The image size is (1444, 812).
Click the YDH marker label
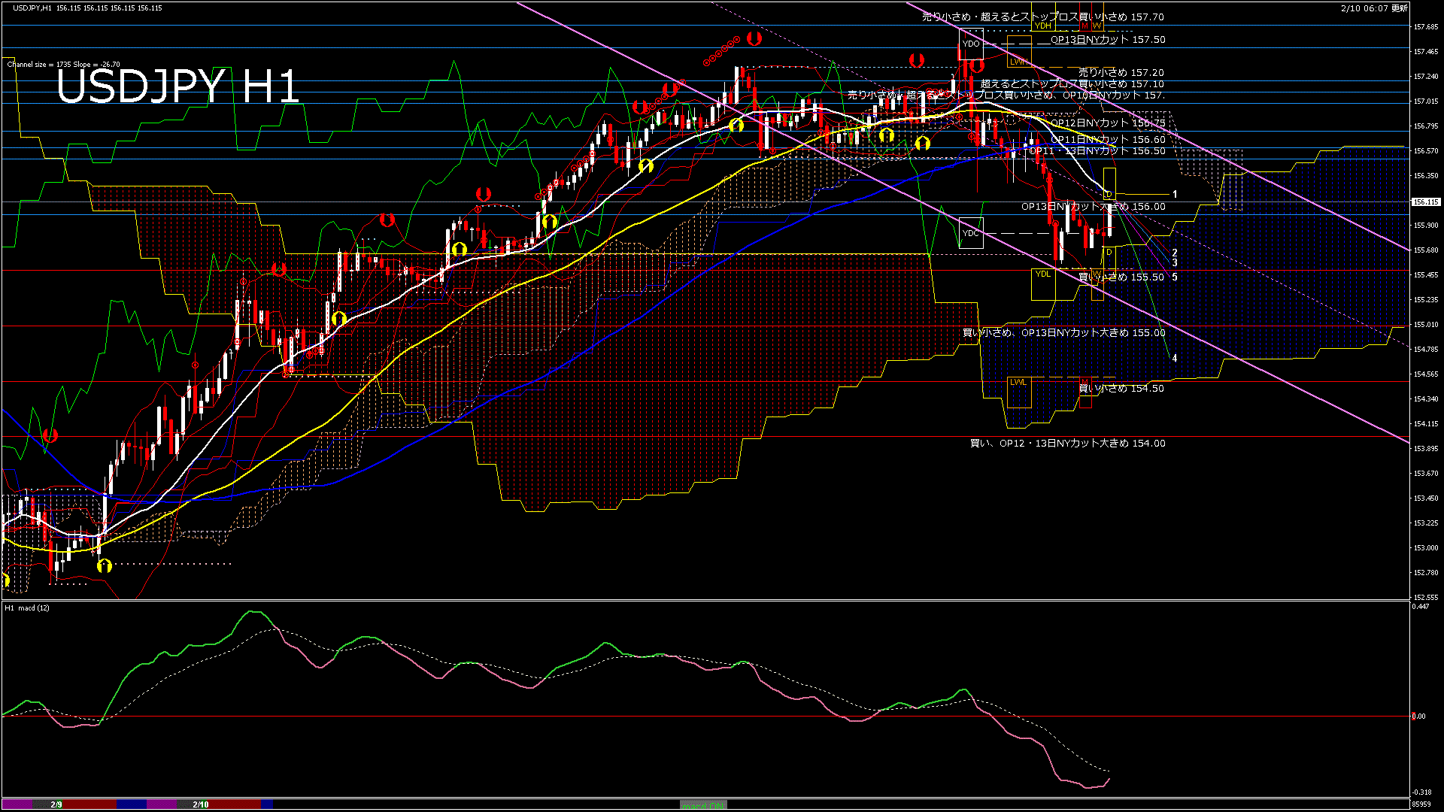click(1043, 26)
